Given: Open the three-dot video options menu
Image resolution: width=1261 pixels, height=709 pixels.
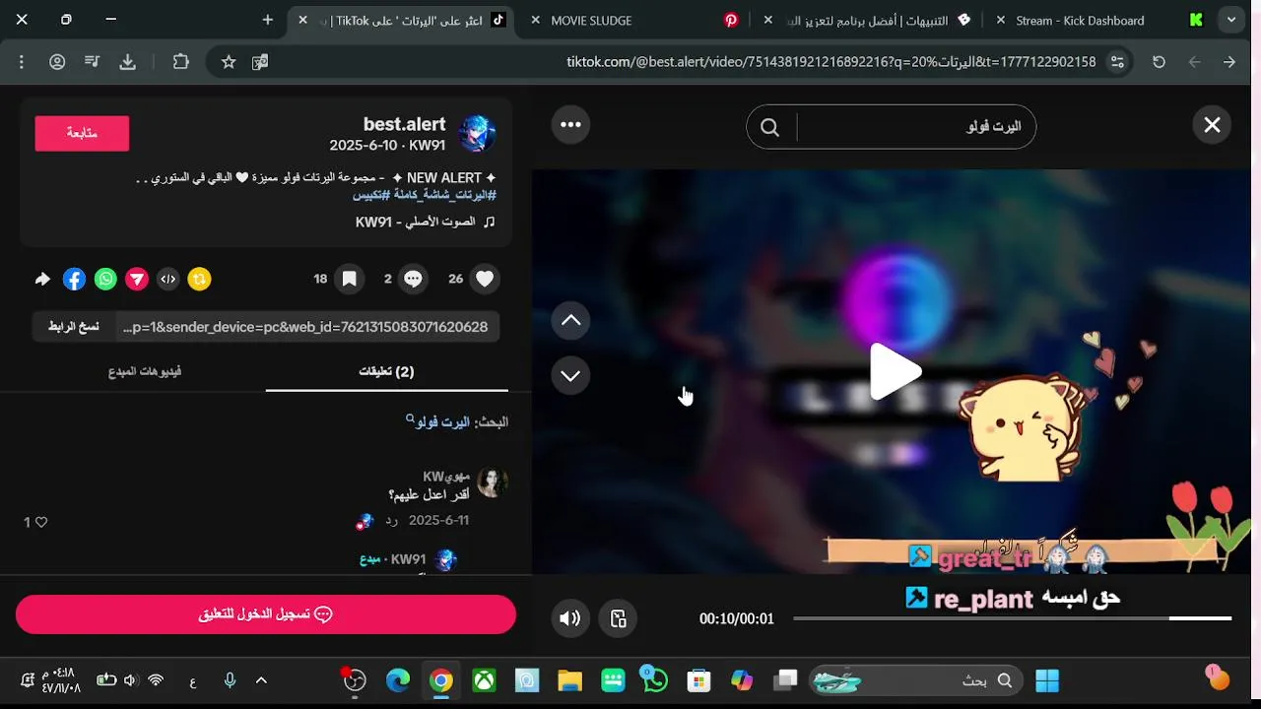Looking at the screenshot, I should (570, 124).
